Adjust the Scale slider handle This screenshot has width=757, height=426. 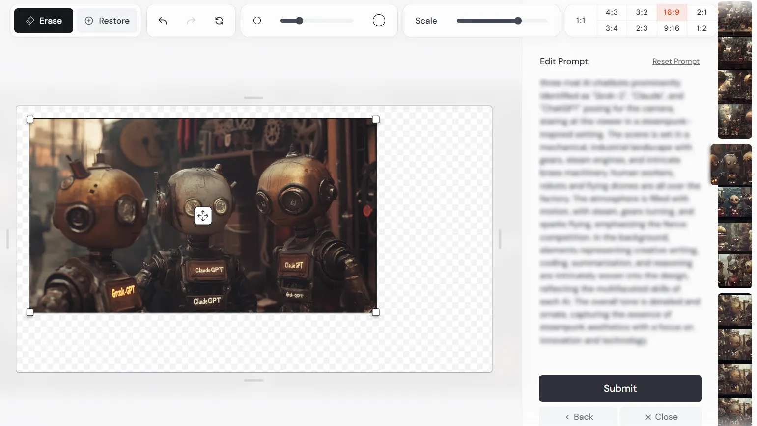(518, 21)
